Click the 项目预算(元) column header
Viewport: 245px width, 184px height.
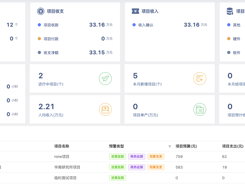186,146
